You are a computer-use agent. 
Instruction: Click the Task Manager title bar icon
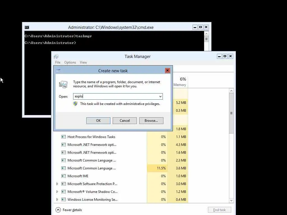(56, 57)
